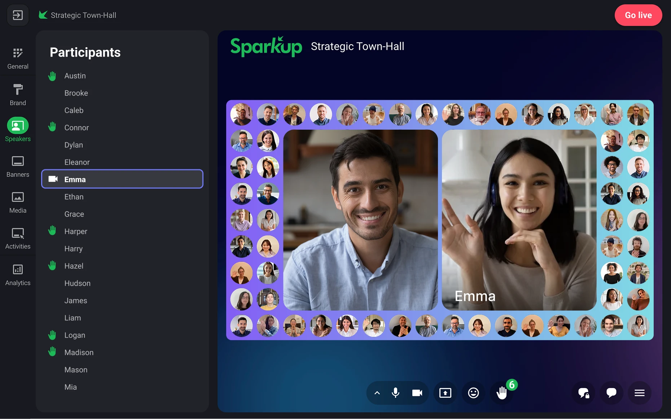Open the Banners sidebar section
Image resolution: width=671 pixels, height=419 pixels.
click(x=18, y=166)
